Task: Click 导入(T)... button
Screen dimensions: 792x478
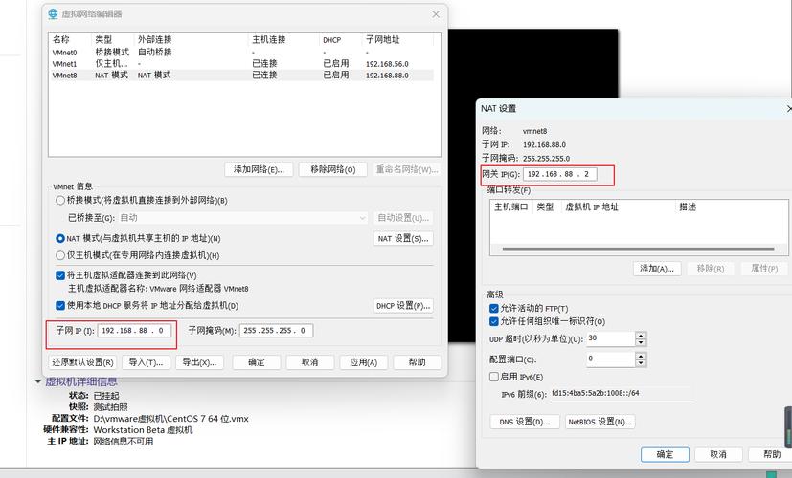Action: click(x=146, y=362)
